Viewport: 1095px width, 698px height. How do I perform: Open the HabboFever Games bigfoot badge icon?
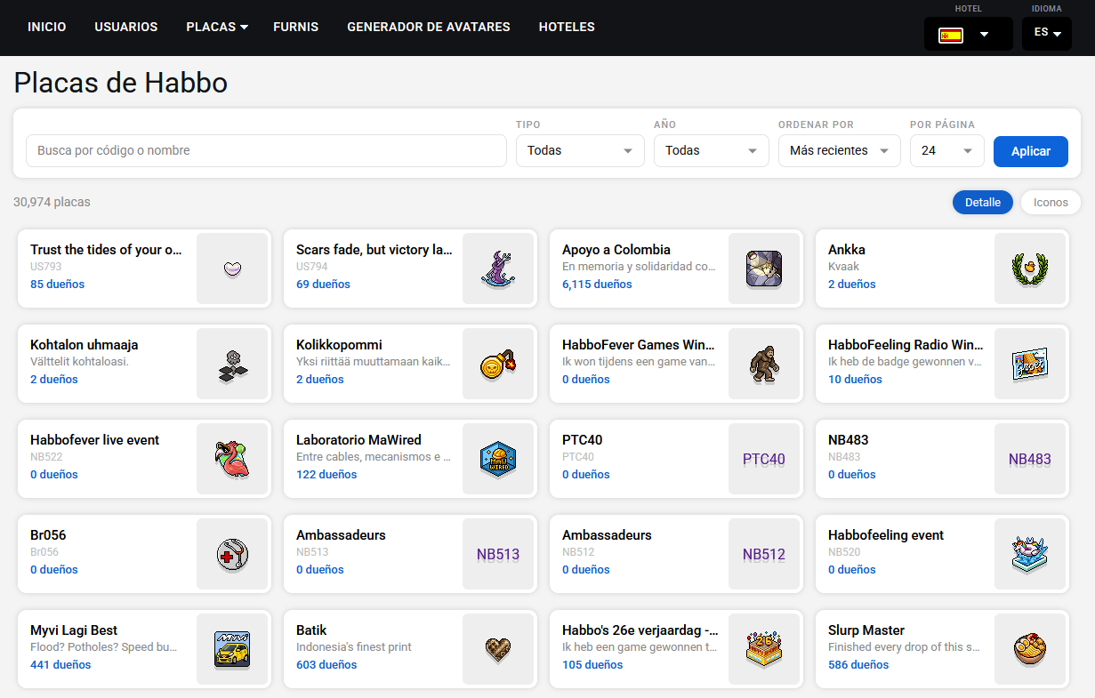(764, 364)
